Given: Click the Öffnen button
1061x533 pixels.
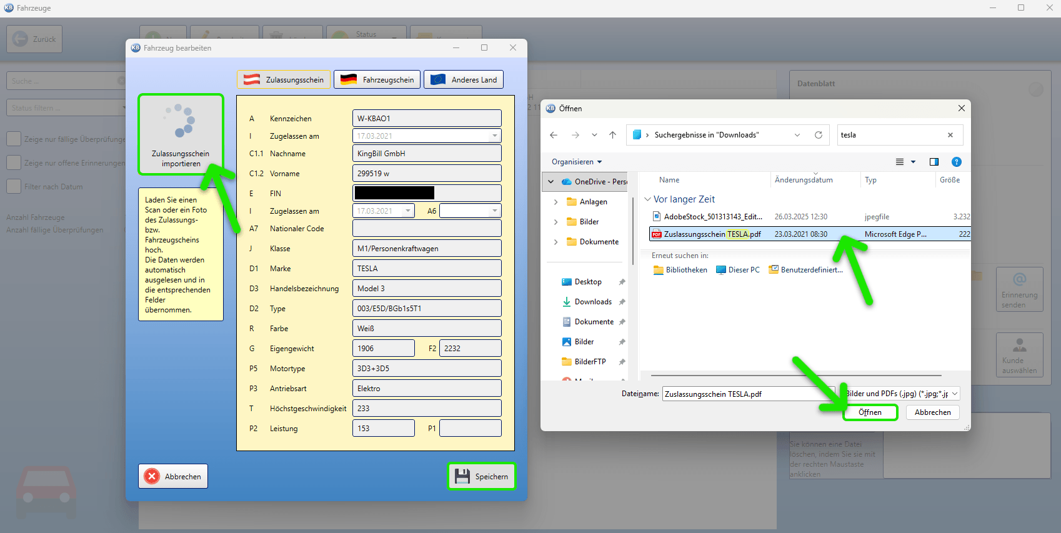Looking at the screenshot, I should point(870,412).
